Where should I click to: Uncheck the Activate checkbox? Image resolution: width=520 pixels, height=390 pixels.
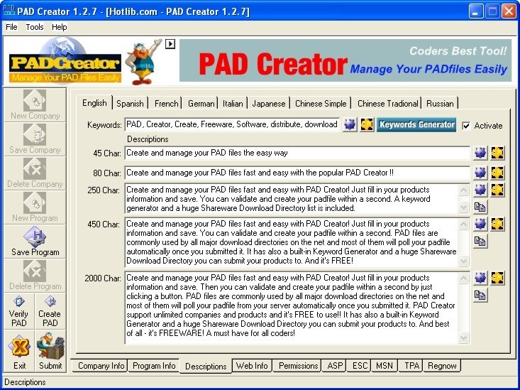click(x=466, y=126)
